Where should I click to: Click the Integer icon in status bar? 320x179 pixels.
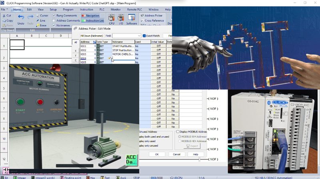point(15,177)
